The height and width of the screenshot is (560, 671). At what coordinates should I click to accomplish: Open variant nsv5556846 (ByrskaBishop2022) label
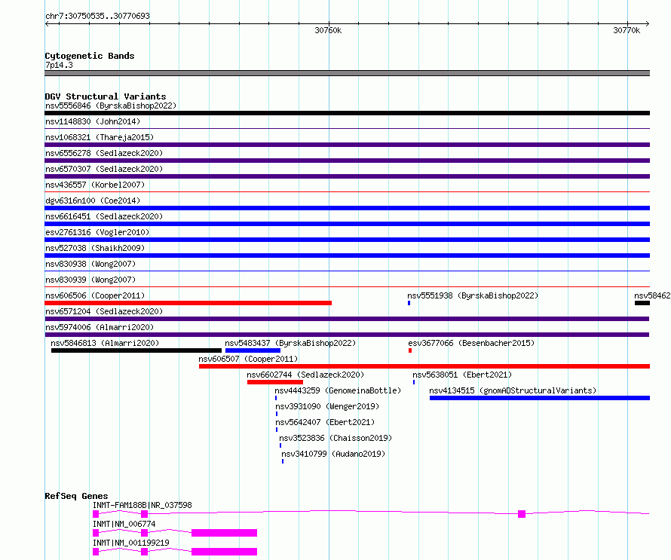point(111,106)
